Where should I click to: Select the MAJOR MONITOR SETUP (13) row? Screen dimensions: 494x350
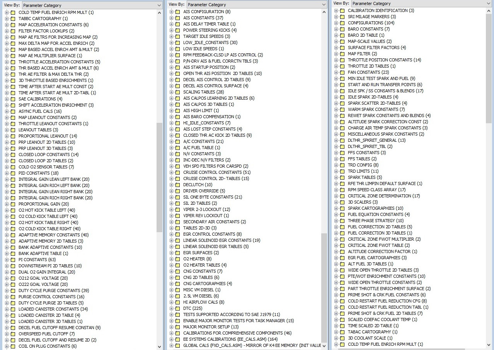click(x=211, y=327)
